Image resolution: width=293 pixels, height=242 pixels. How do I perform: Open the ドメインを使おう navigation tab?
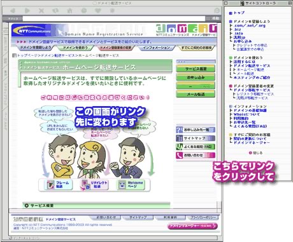coord(75,48)
